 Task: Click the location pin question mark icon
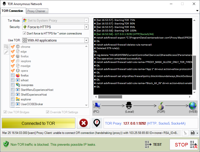tap(97, 123)
